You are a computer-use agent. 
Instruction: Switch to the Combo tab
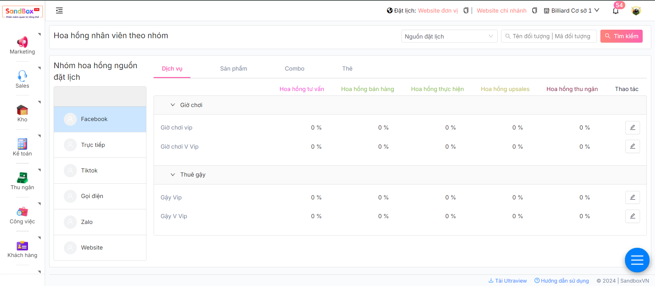[x=294, y=69]
